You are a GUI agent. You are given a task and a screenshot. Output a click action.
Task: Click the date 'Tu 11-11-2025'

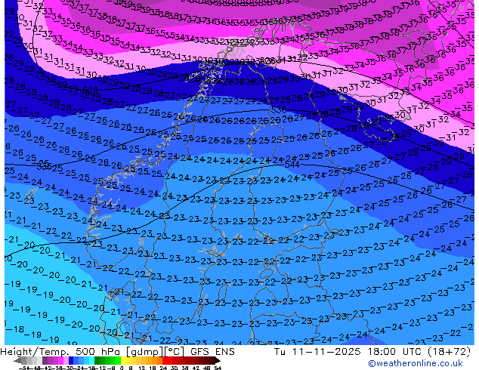317,352
